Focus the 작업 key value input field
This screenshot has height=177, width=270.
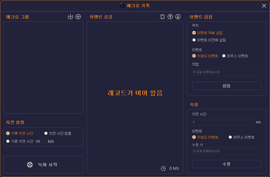[227, 72]
